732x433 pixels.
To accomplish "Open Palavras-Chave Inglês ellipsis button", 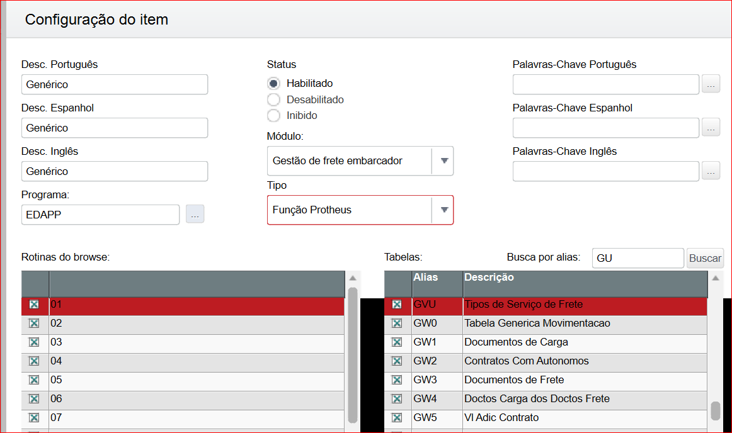I will [711, 171].
